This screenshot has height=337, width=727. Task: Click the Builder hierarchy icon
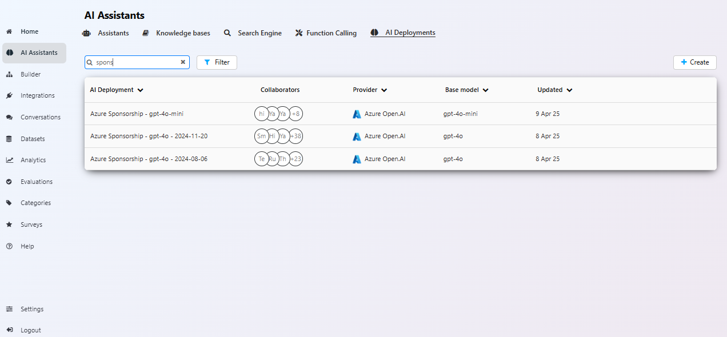pyautogui.click(x=9, y=74)
